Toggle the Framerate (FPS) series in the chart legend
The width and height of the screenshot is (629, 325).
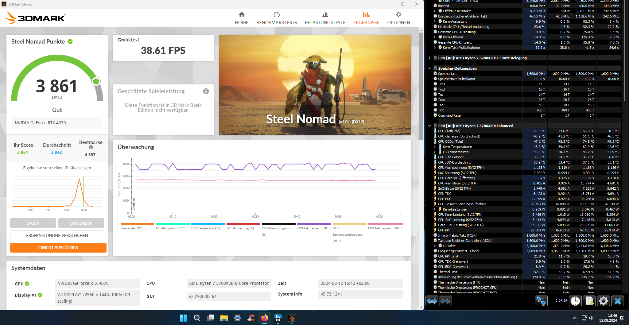point(137,226)
